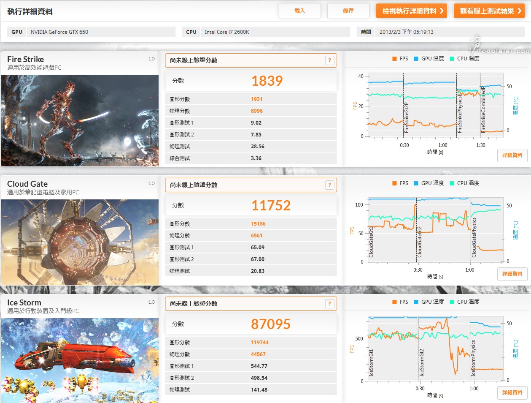531x403 pixels.
Task: Click the green CPU 溫度 swatch in Cloud Gate chart
Action: (x=452, y=183)
